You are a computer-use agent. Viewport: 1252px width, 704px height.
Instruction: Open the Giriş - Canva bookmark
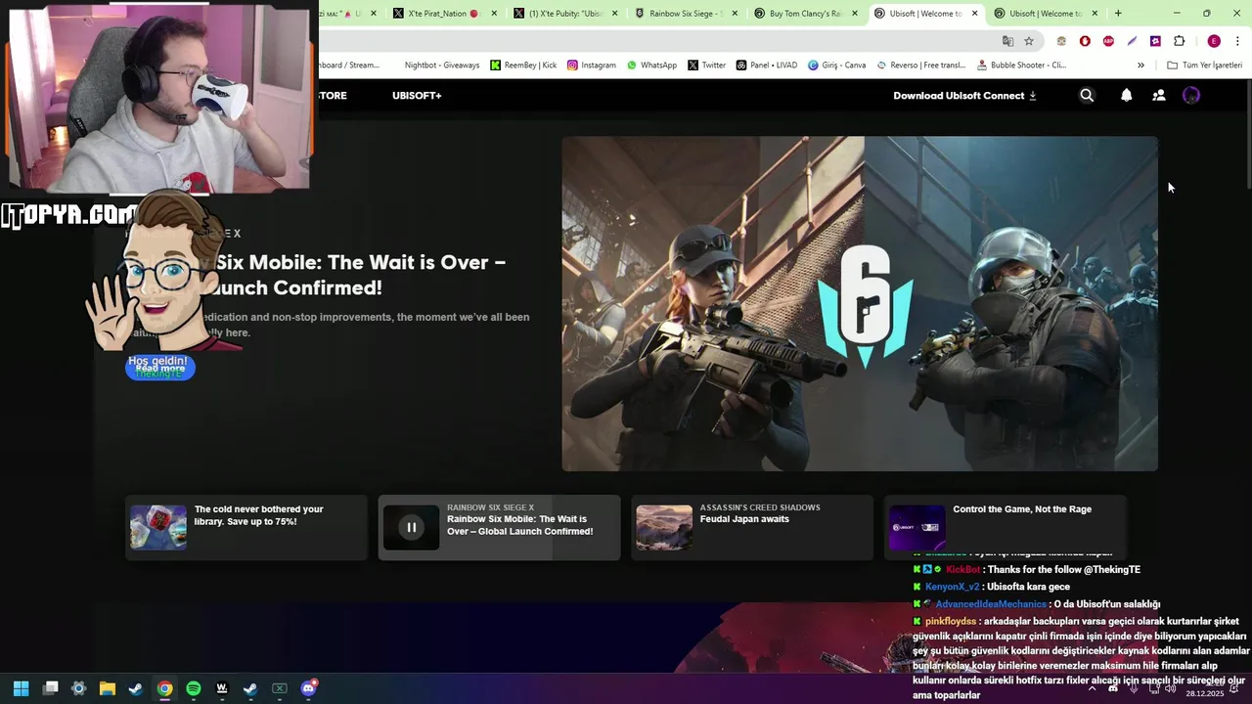tap(836, 66)
